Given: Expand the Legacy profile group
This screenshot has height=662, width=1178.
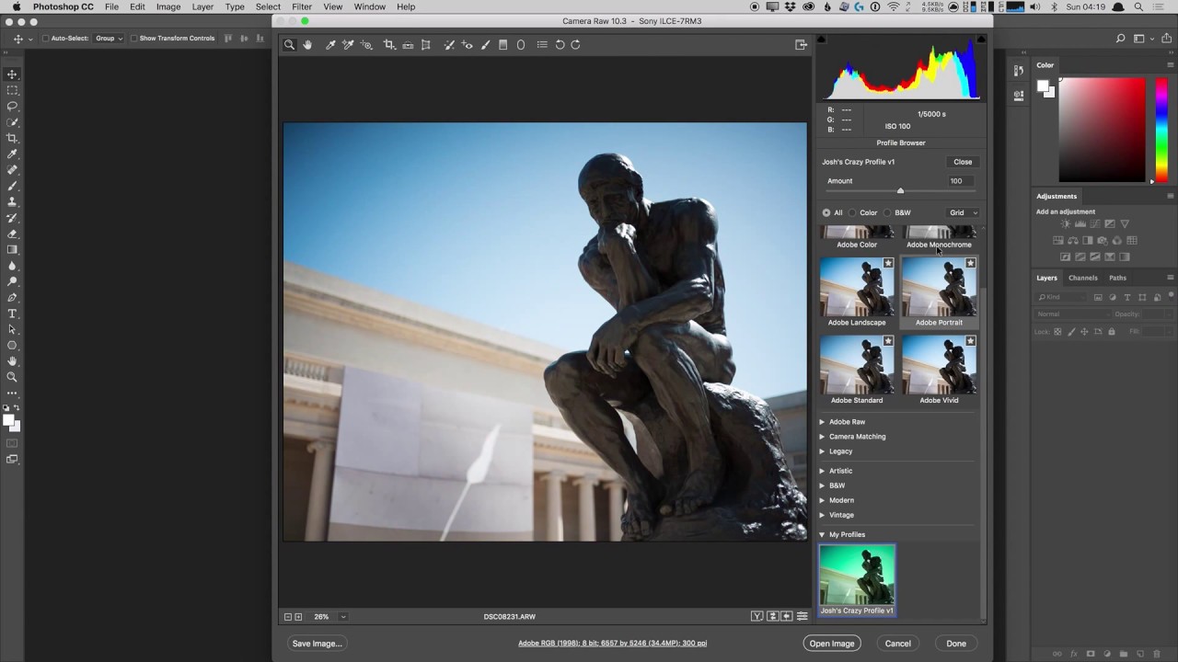Looking at the screenshot, I should [823, 451].
